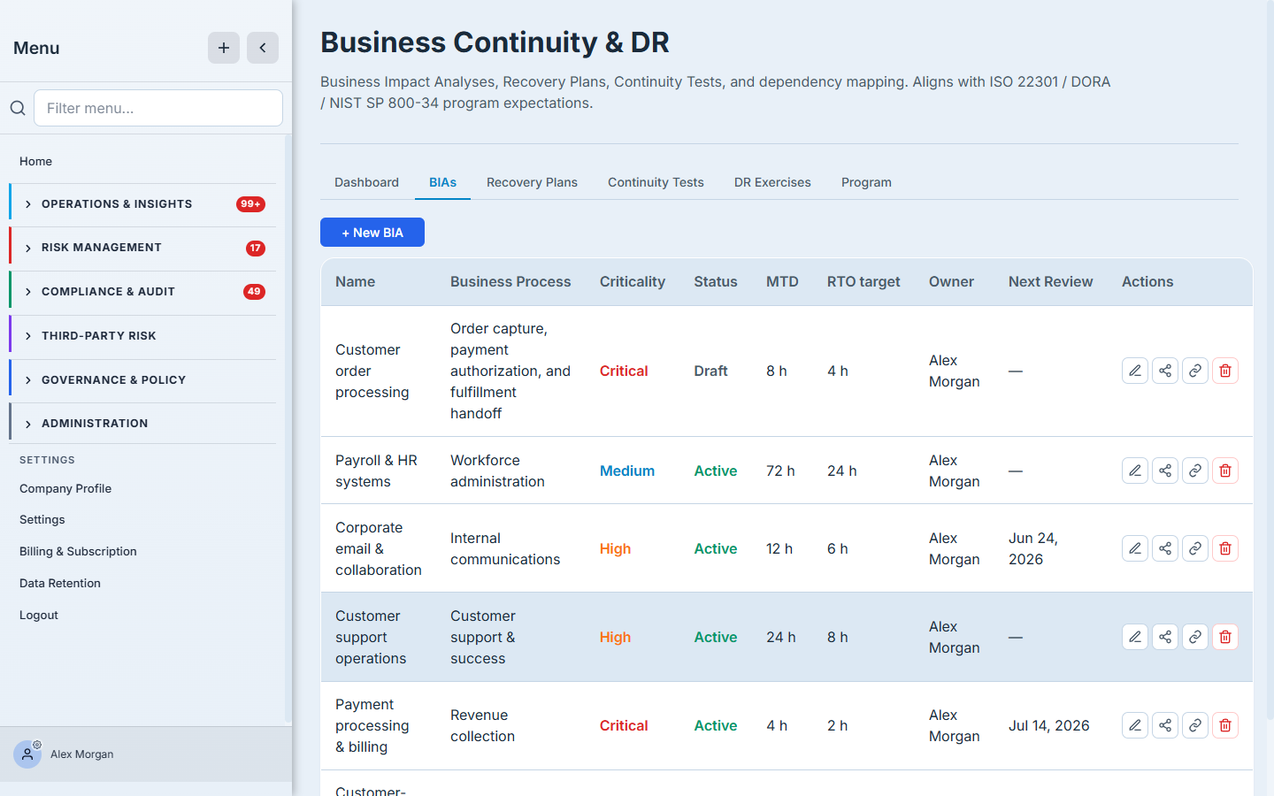
Task: Edit the Customer order processing BIA
Action: tap(1135, 371)
